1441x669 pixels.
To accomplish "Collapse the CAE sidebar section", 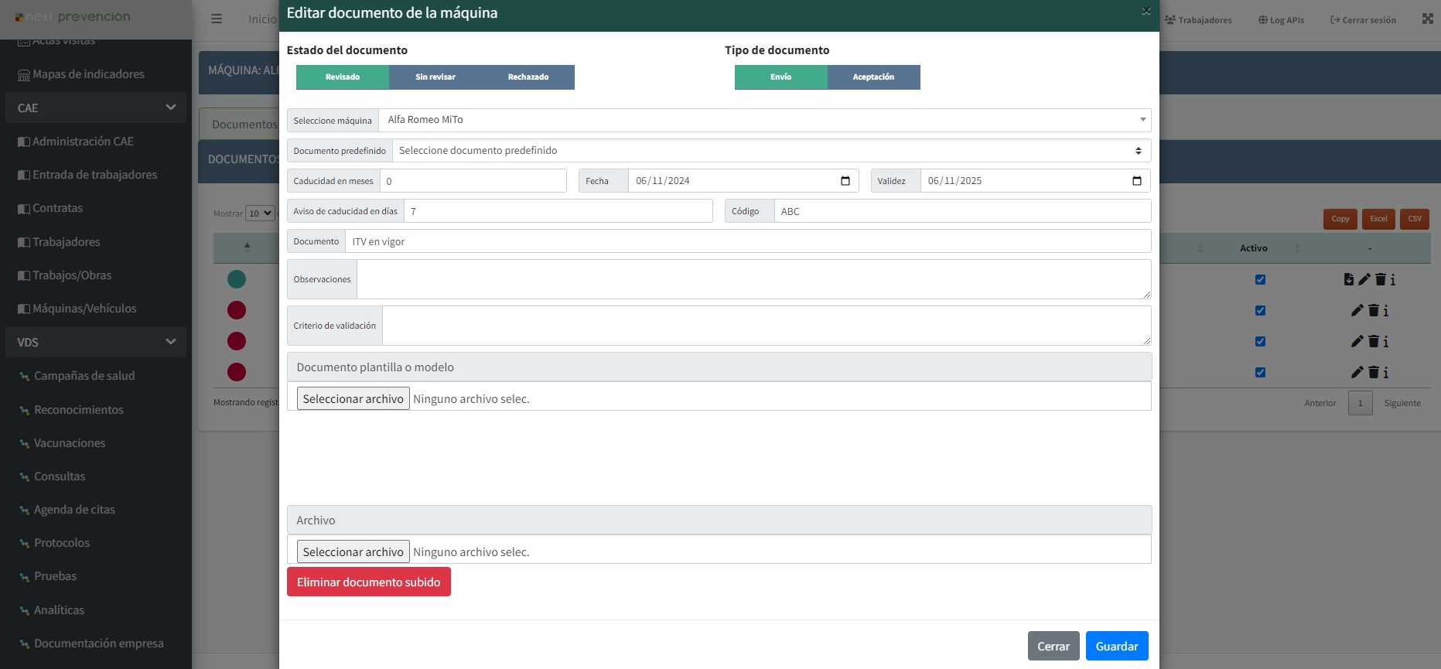I will coord(96,108).
